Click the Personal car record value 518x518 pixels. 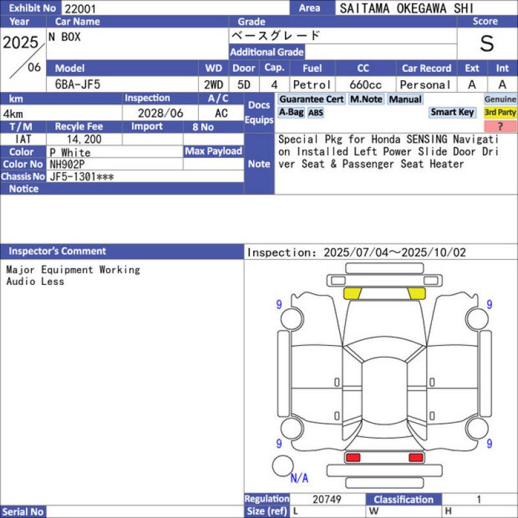point(425,85)
